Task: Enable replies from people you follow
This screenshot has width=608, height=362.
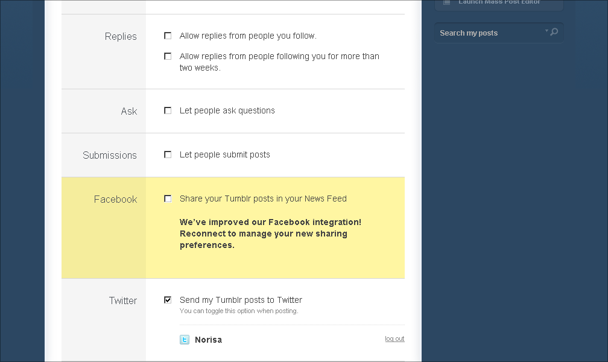Action: 168,36
